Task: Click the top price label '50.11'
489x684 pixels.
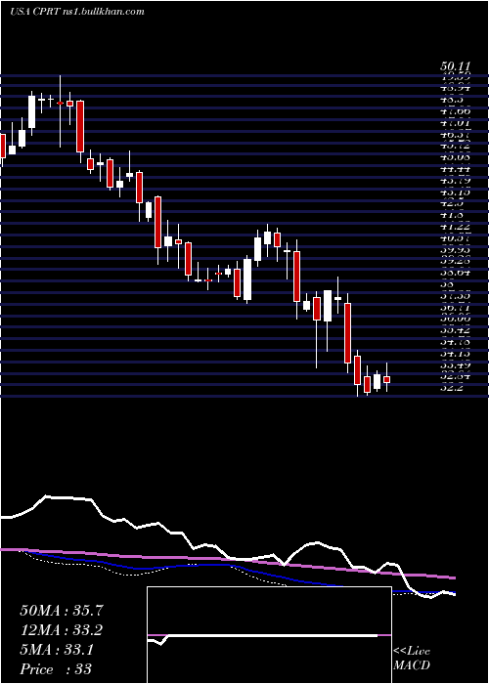Action: pyautogui.click(x=456, y=66)
